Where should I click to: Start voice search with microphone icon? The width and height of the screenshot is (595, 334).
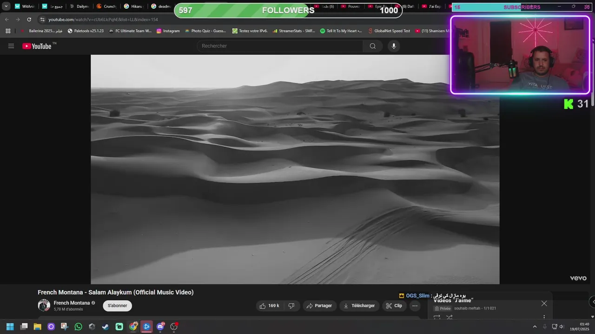point(394,46)
